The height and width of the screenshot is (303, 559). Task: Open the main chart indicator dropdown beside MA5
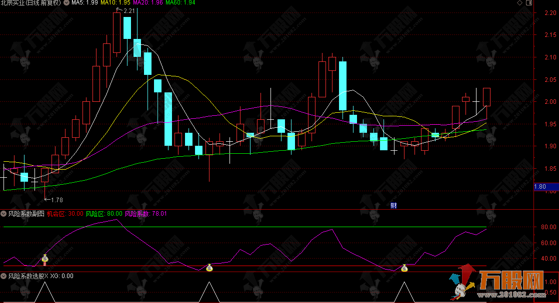tap(66, 3)
